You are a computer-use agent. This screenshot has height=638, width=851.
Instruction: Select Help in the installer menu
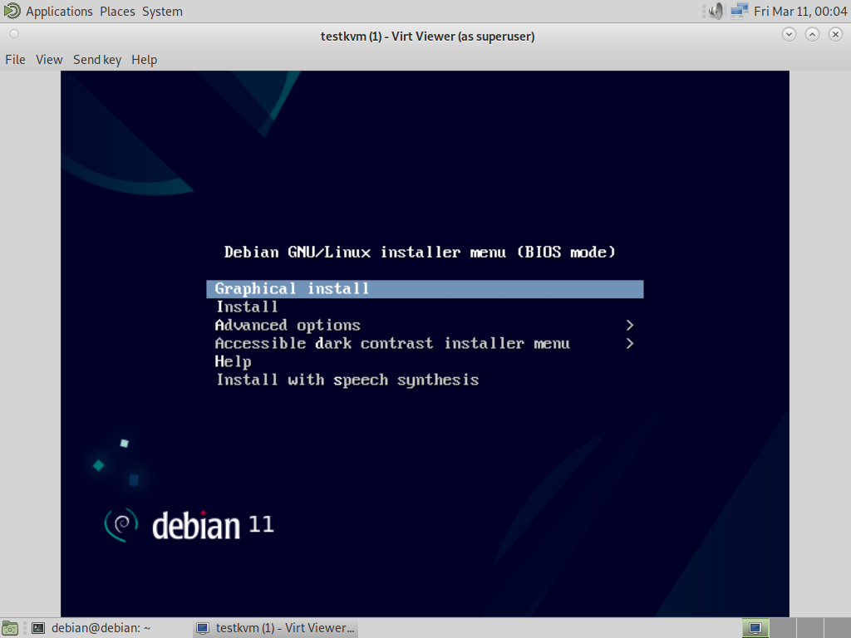point(233,361)
